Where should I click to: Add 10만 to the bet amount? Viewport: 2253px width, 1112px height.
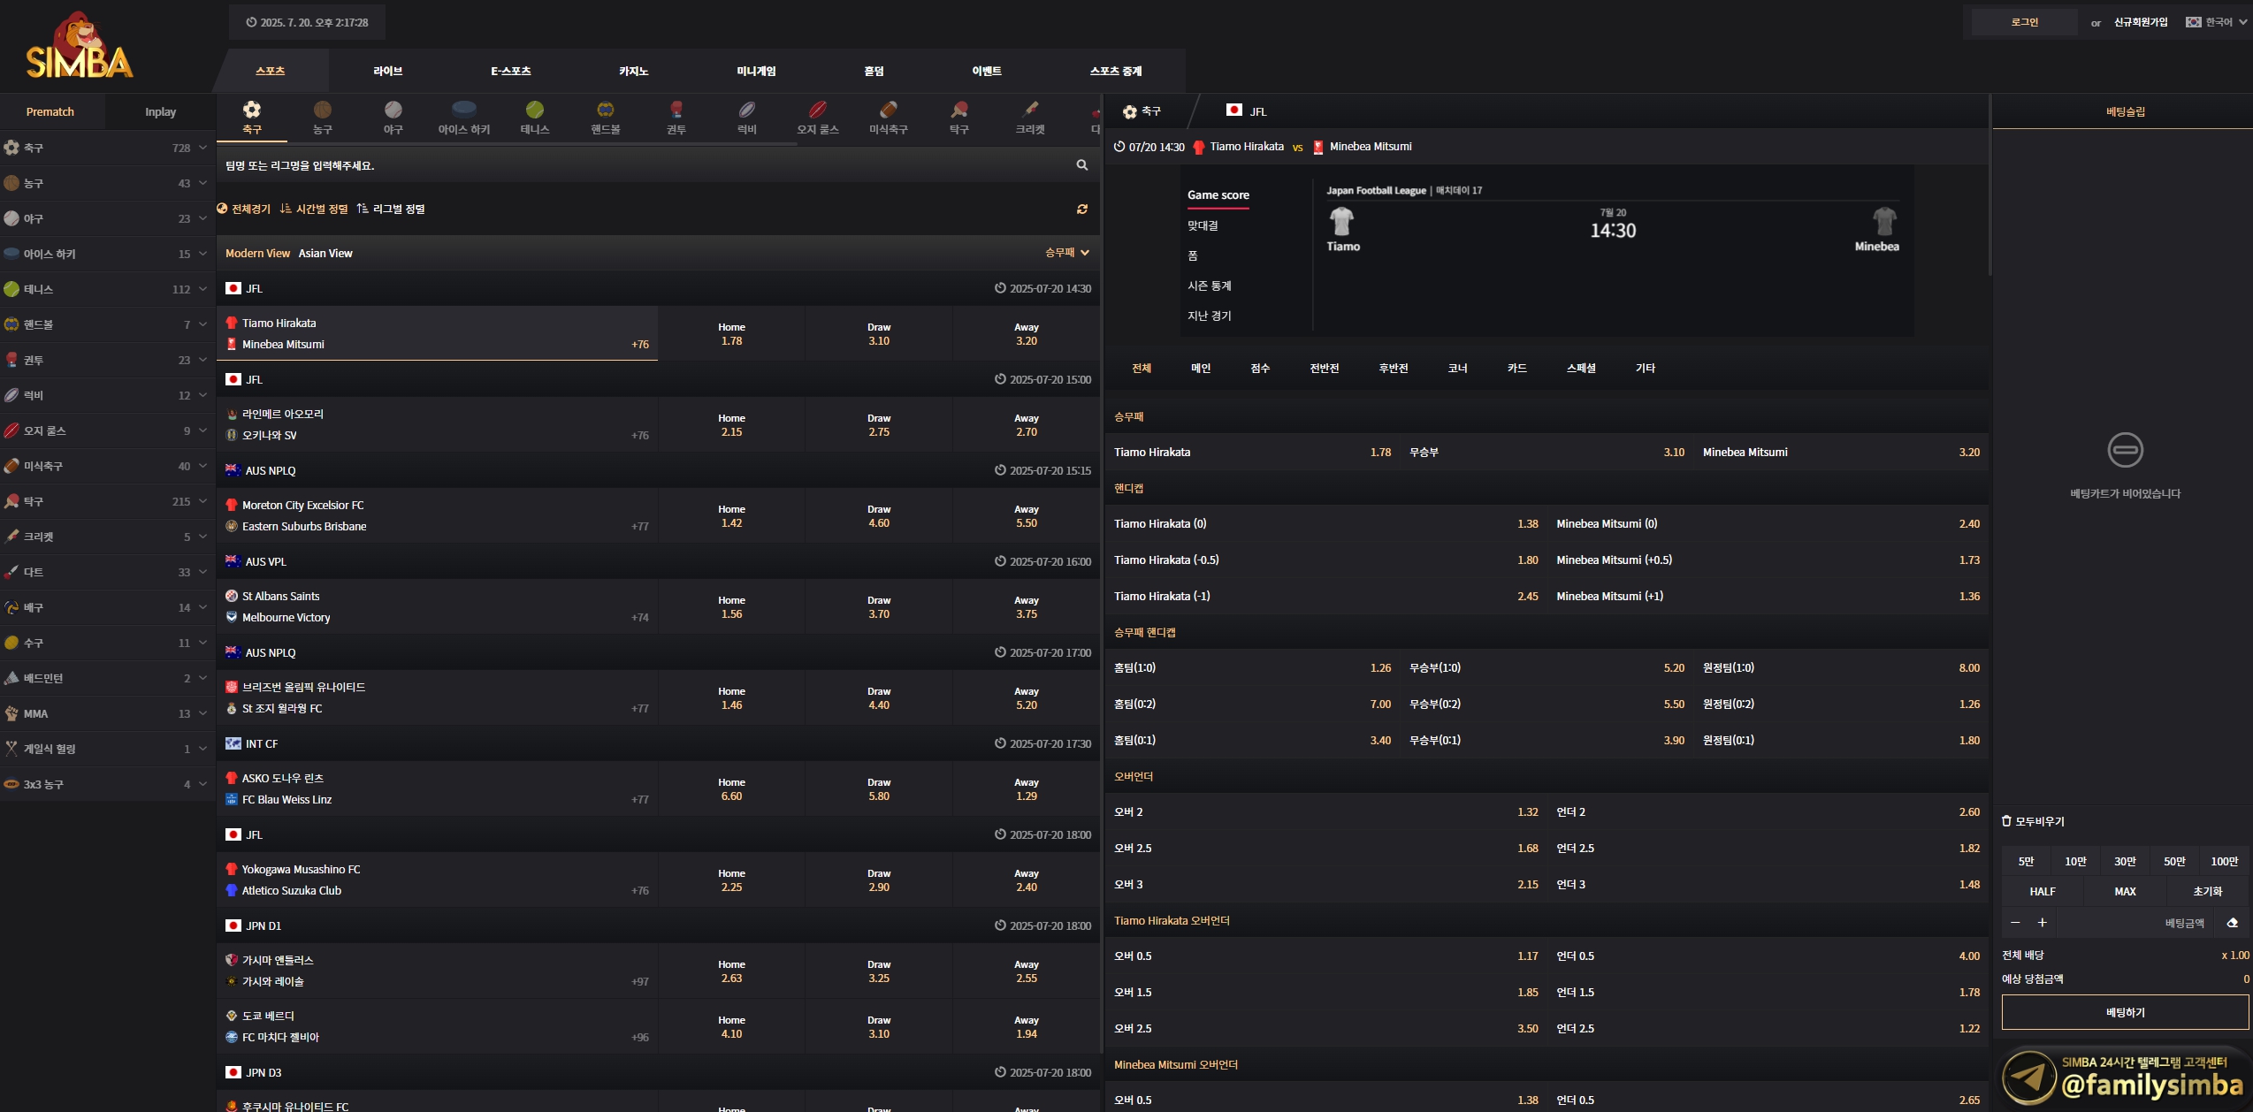[x=2075, y=861]
